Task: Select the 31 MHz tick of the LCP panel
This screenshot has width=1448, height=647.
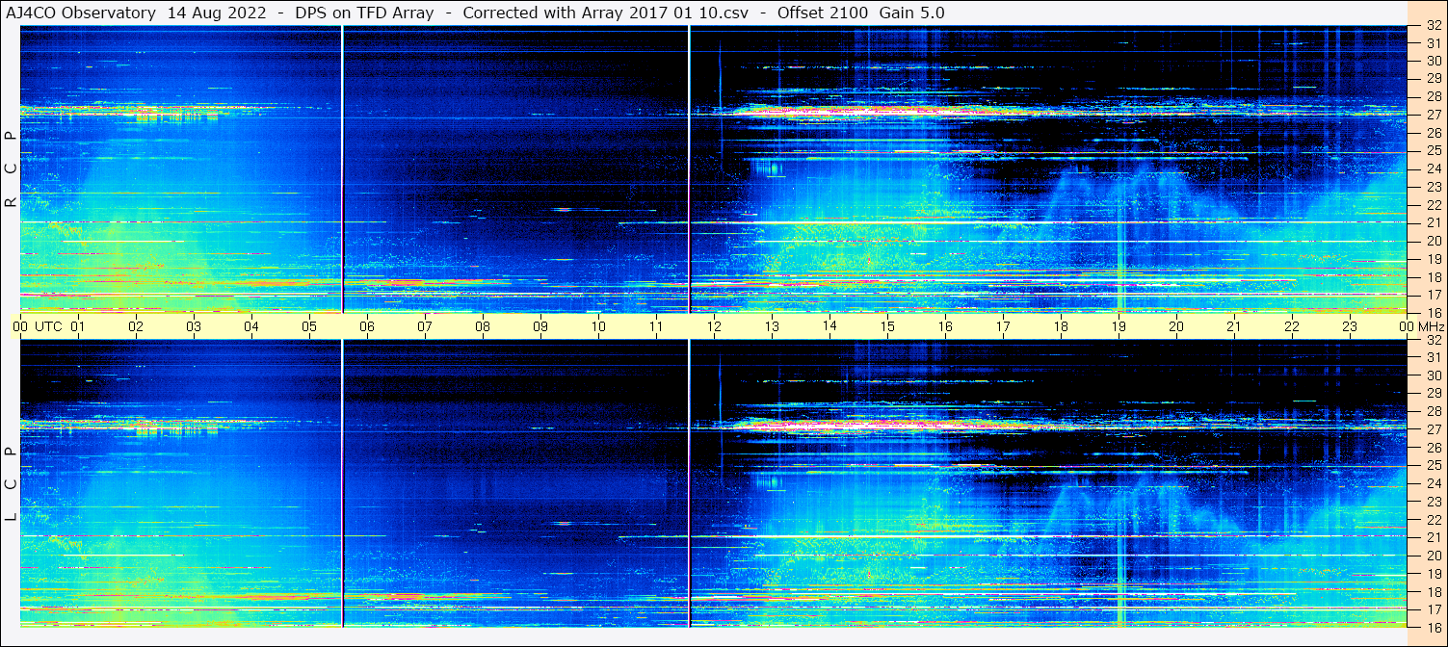Action: point(1433,357)
